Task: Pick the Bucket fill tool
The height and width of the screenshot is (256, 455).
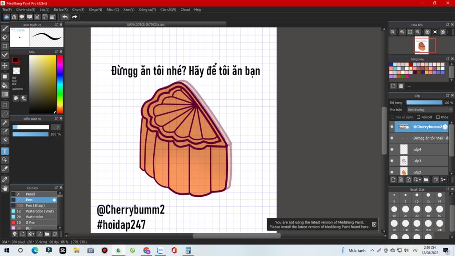Action: [x=5, y=85]
